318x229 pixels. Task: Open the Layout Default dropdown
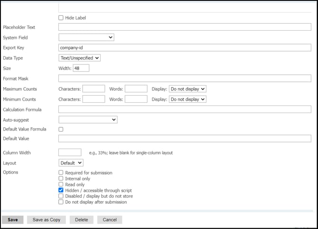pos(71,163)
